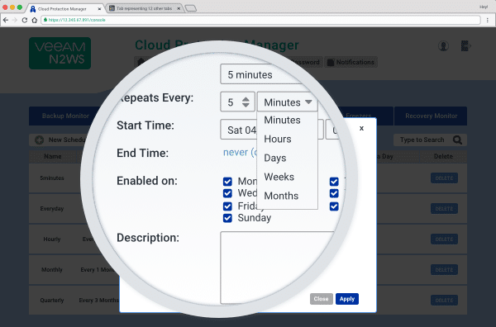This screenshot has height=327, width=496.
Task: Reload the page with refresh icon
Action: (24, 20)
